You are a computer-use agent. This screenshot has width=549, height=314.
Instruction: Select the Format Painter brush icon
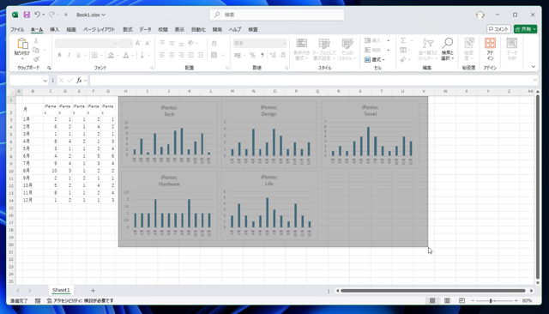click(36, 59)
